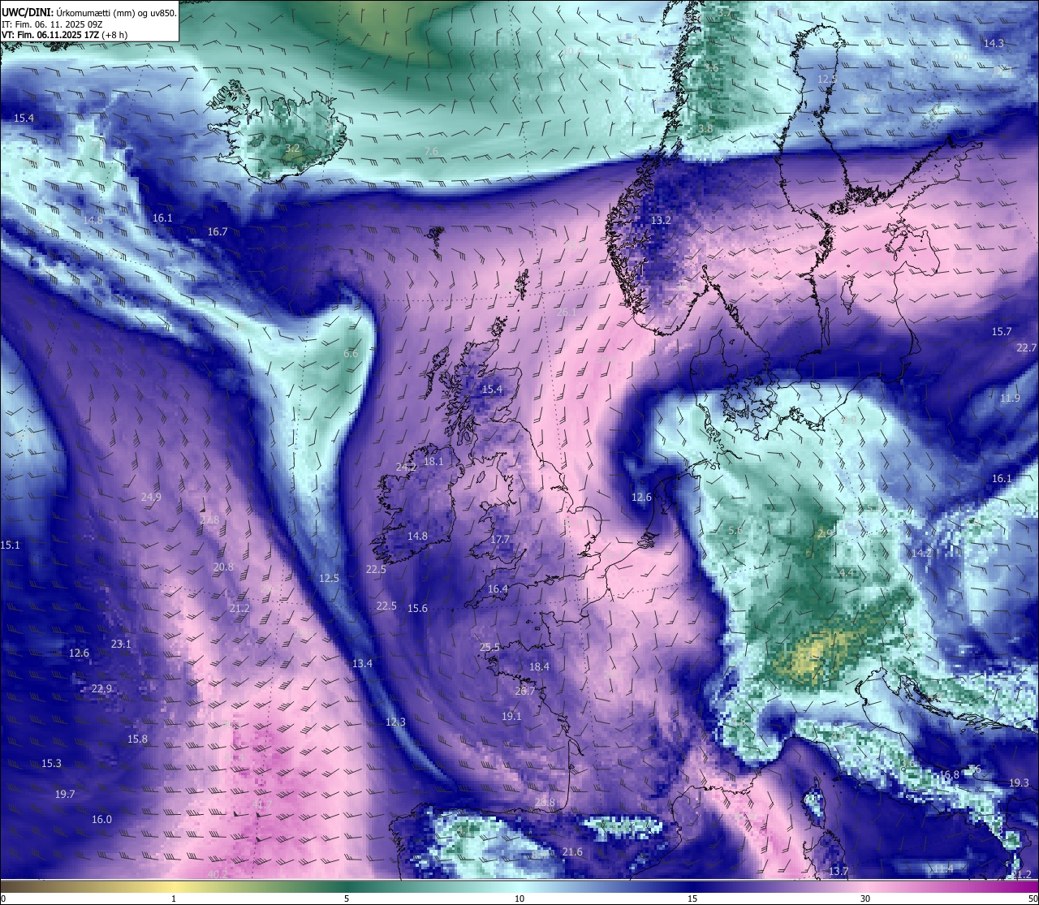Click the 16.7 value southwest of Iceland

tap(217, 232)
